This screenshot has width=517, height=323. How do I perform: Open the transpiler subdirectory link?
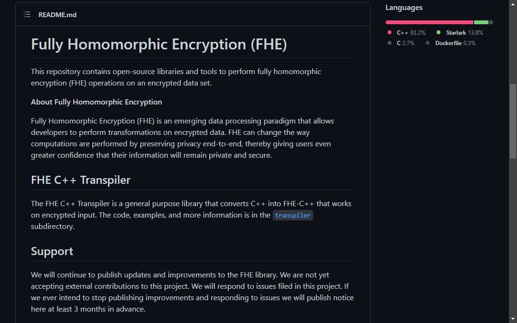point(293,215)
